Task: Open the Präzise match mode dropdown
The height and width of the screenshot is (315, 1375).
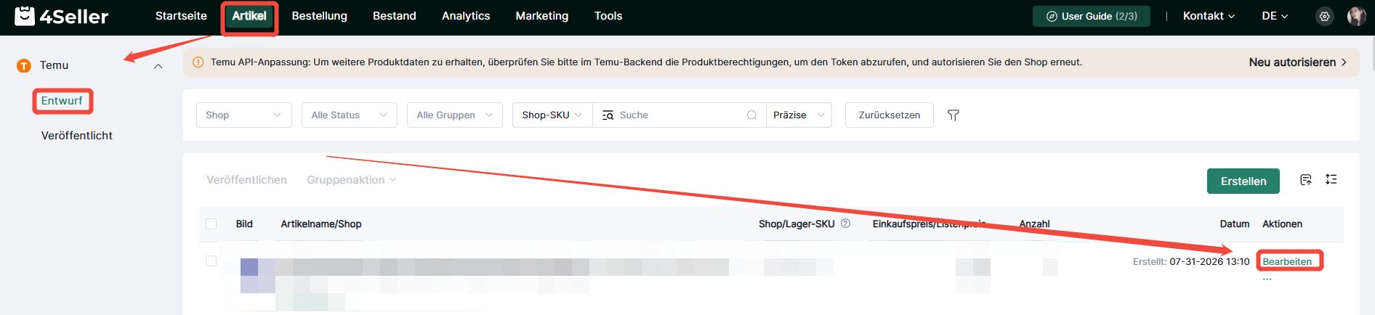Action: [799, 115]
